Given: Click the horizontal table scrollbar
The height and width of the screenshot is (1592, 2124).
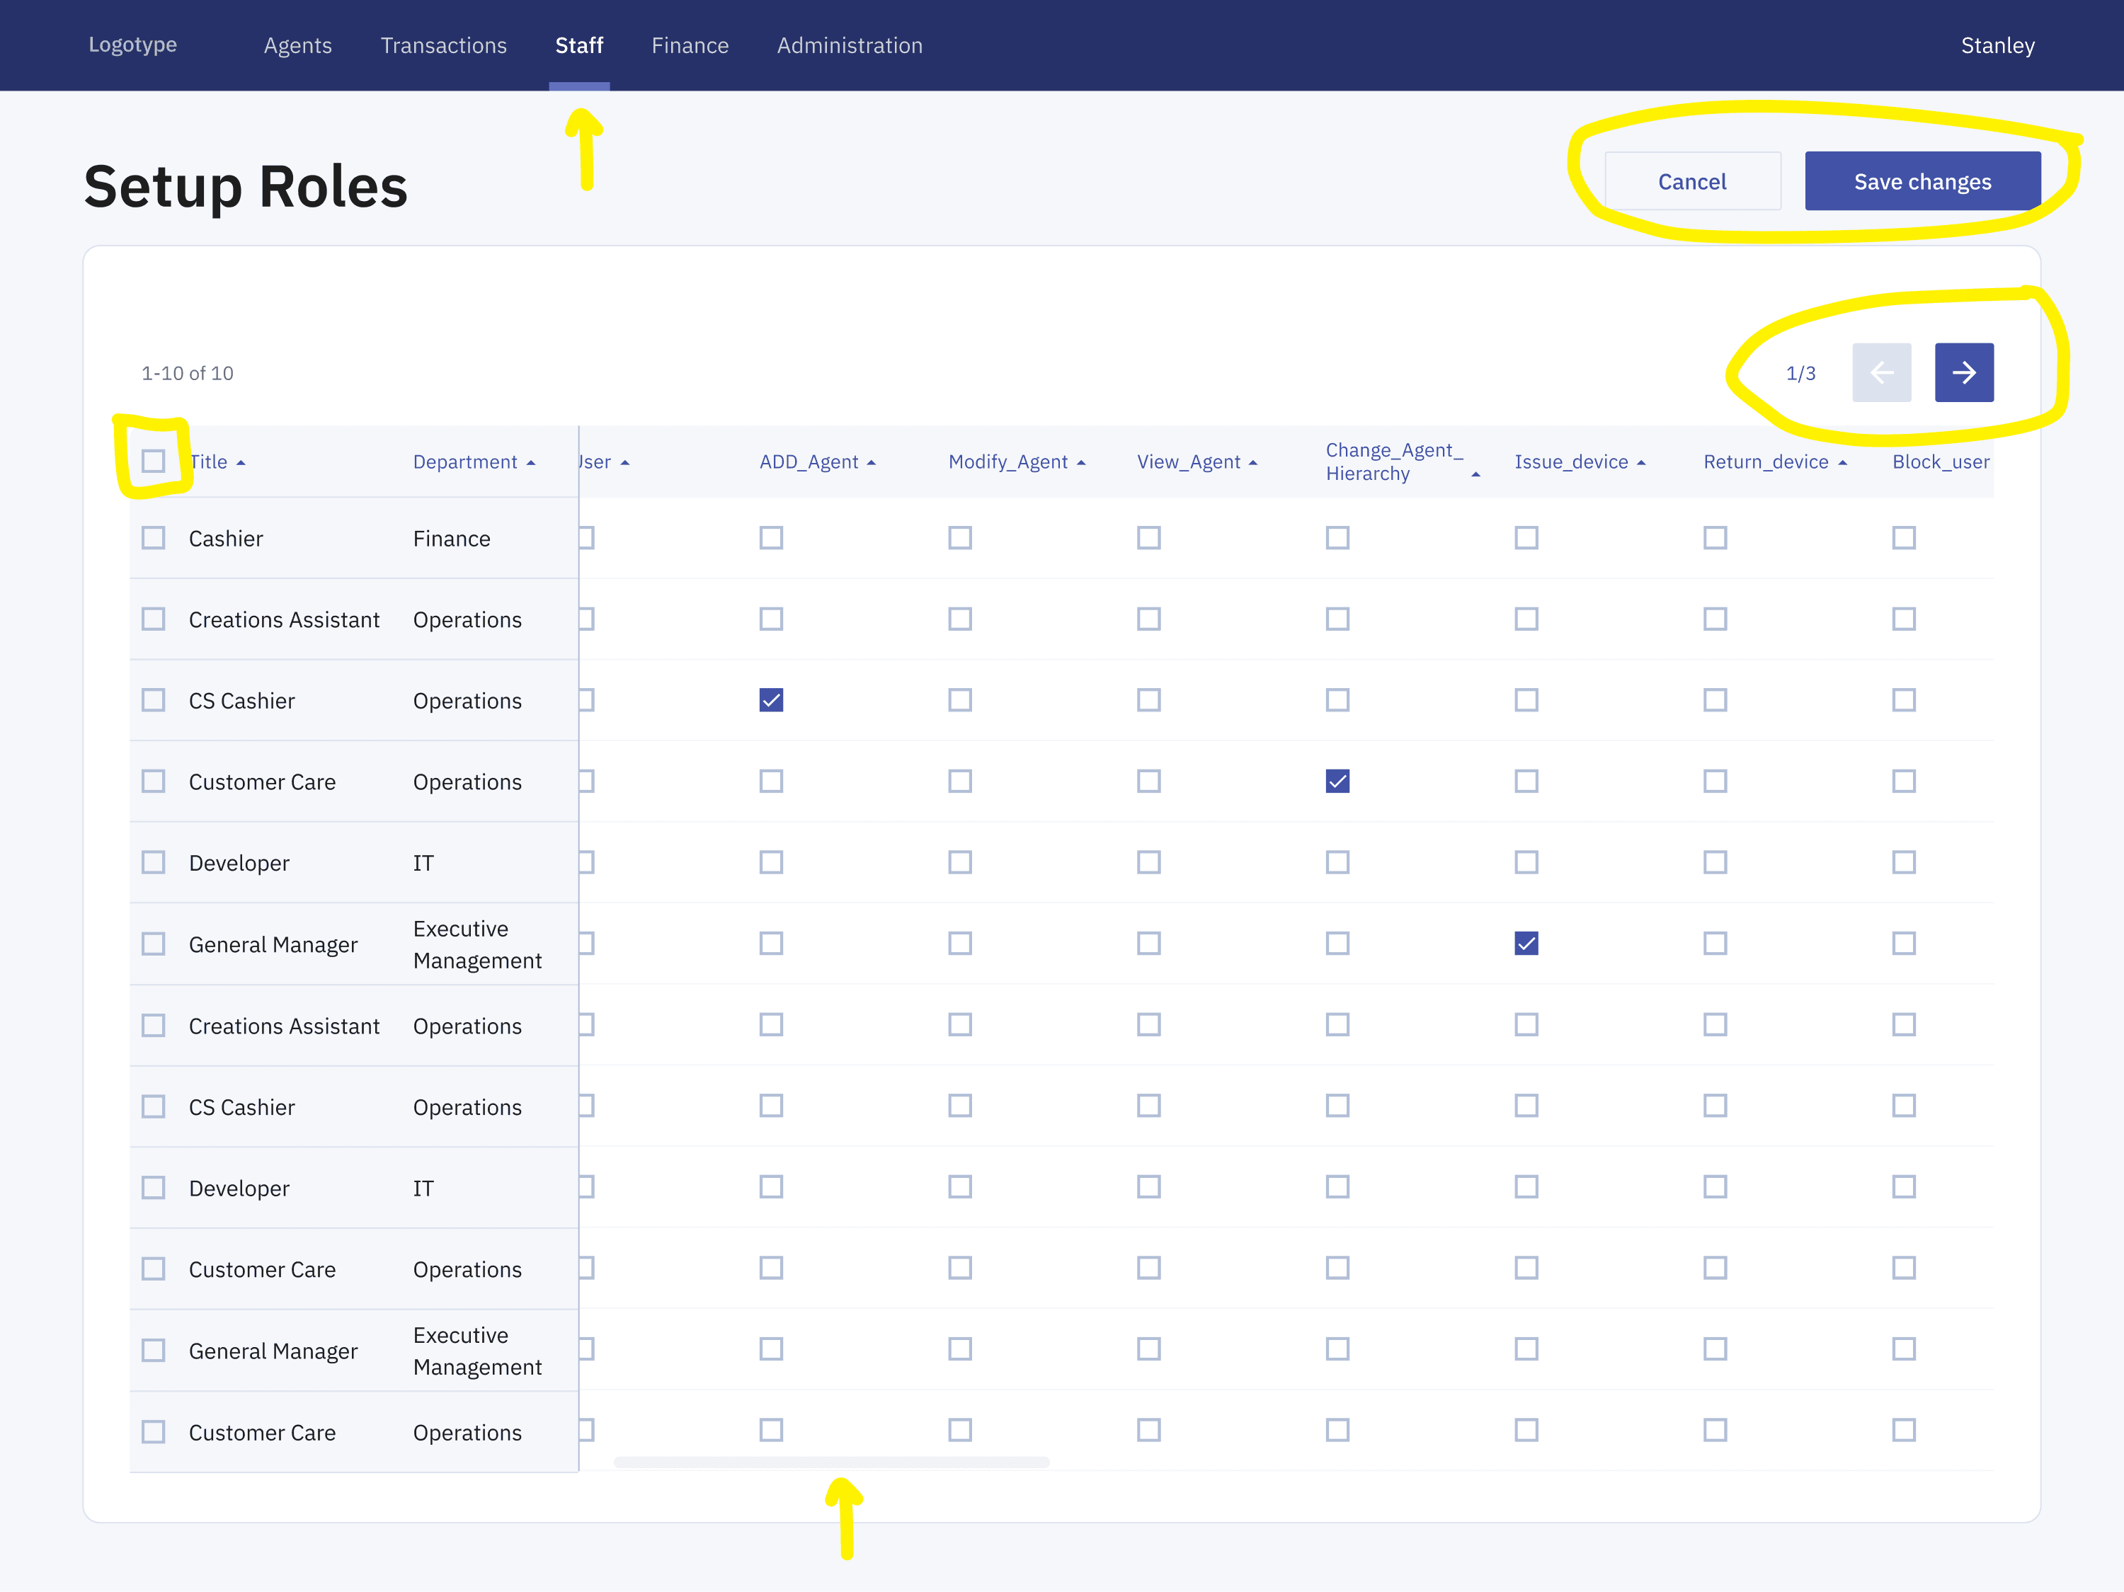Looking at the screenshot, I should [x=830, y=1462].
